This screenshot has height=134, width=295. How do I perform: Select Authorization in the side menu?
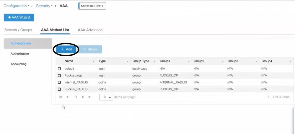[x=20, y=54]
